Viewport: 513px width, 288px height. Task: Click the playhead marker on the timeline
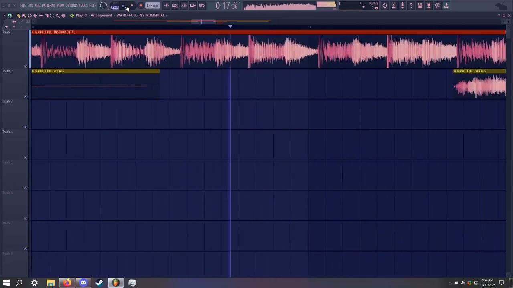[x=230, y=26]
